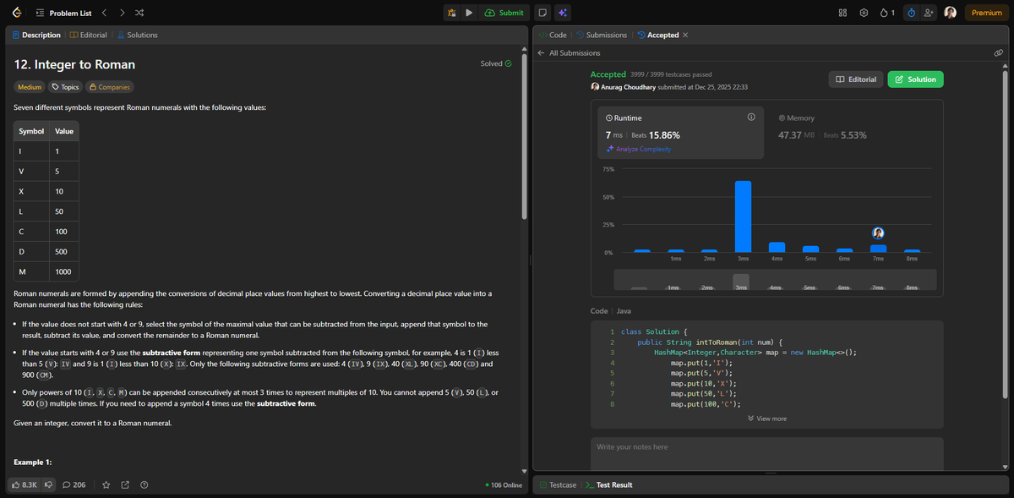
Task: Select the tallest 3ms runtime bar
Action: (x=743, y=216)
